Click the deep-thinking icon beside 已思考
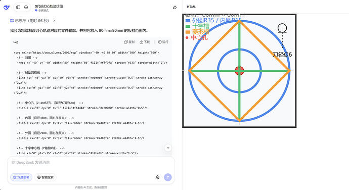Viewport: 349px width, 190px height. [12, 21]
